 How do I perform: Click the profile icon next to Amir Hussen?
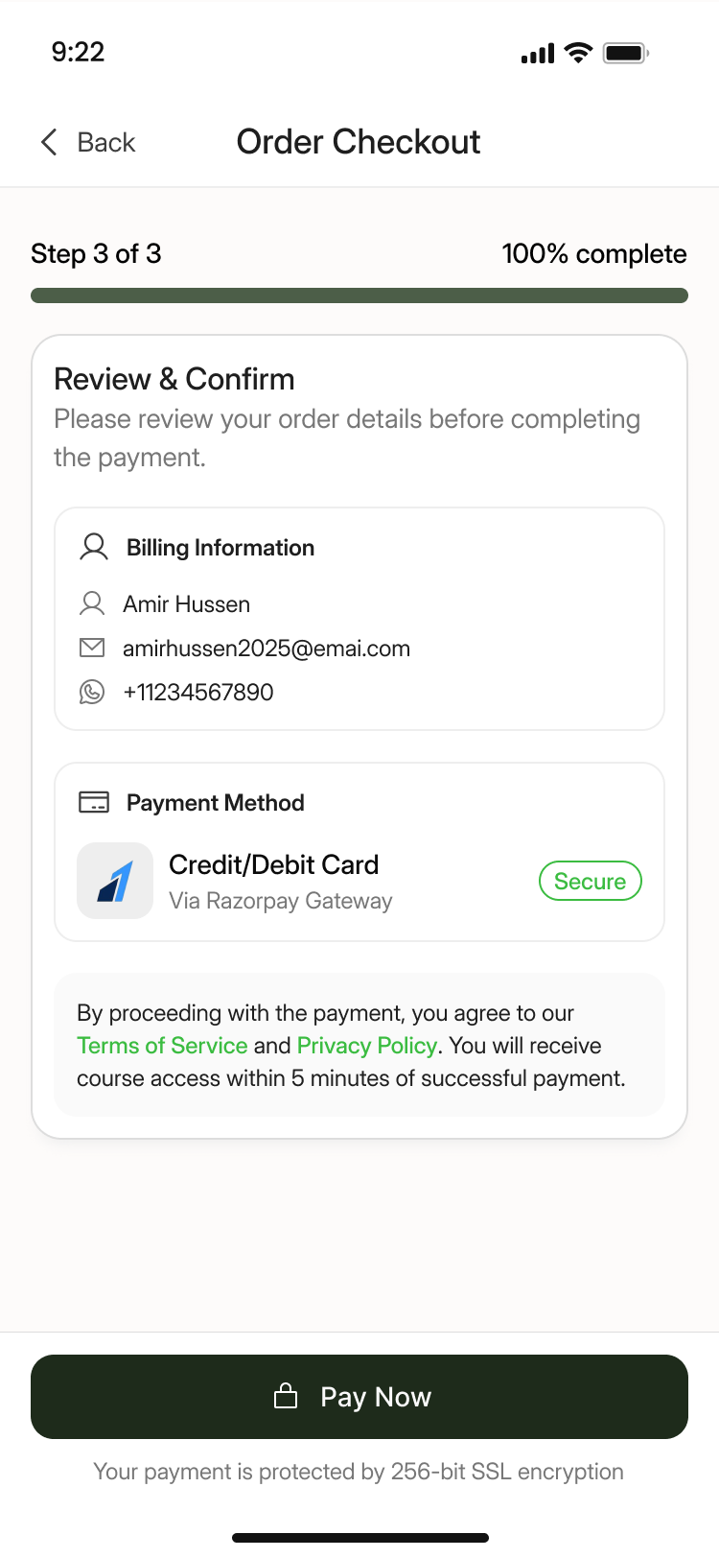(x=92, y=602)
